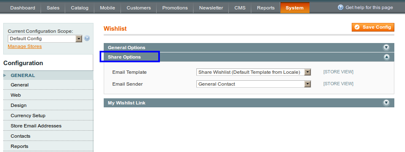
Task: Click the Wishlist page heading
Action: (115, 29)
